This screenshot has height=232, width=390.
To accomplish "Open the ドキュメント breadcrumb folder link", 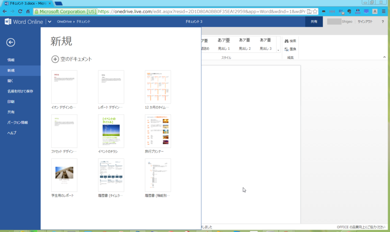I will pos(83,21).
